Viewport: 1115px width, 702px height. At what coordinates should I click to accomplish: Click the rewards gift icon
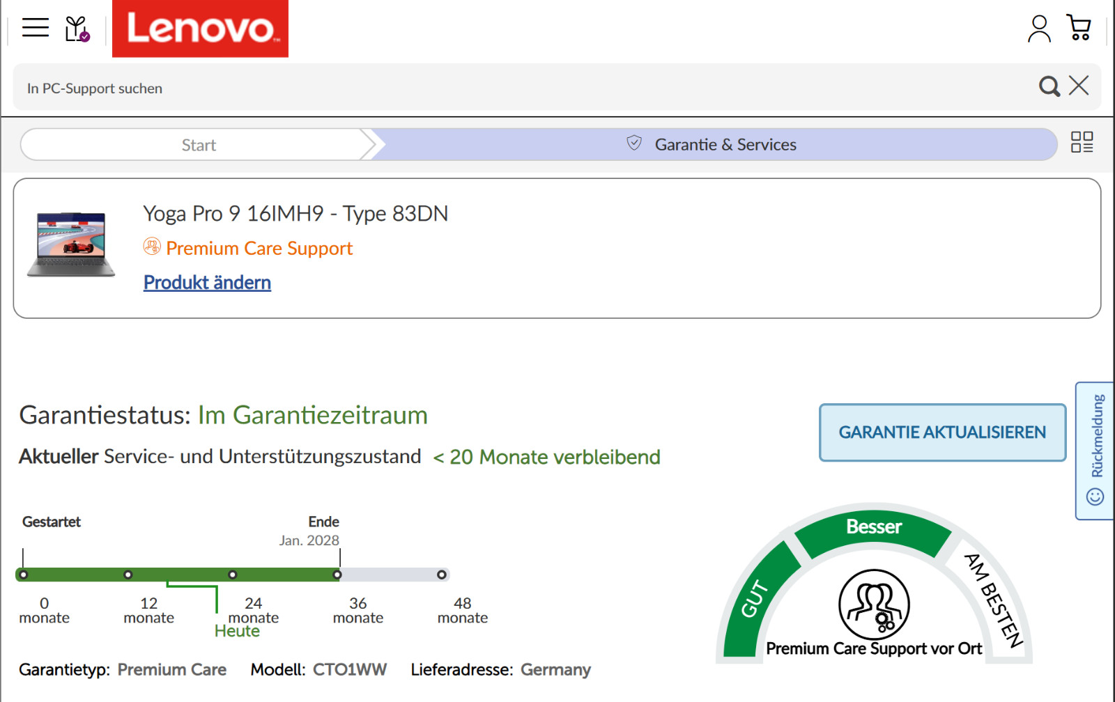(x=77, y=29)
